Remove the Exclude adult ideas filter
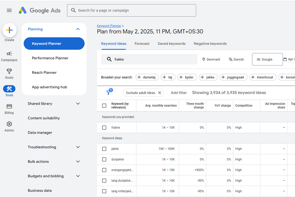Screen dimensions: 295x197 [160, 92]
